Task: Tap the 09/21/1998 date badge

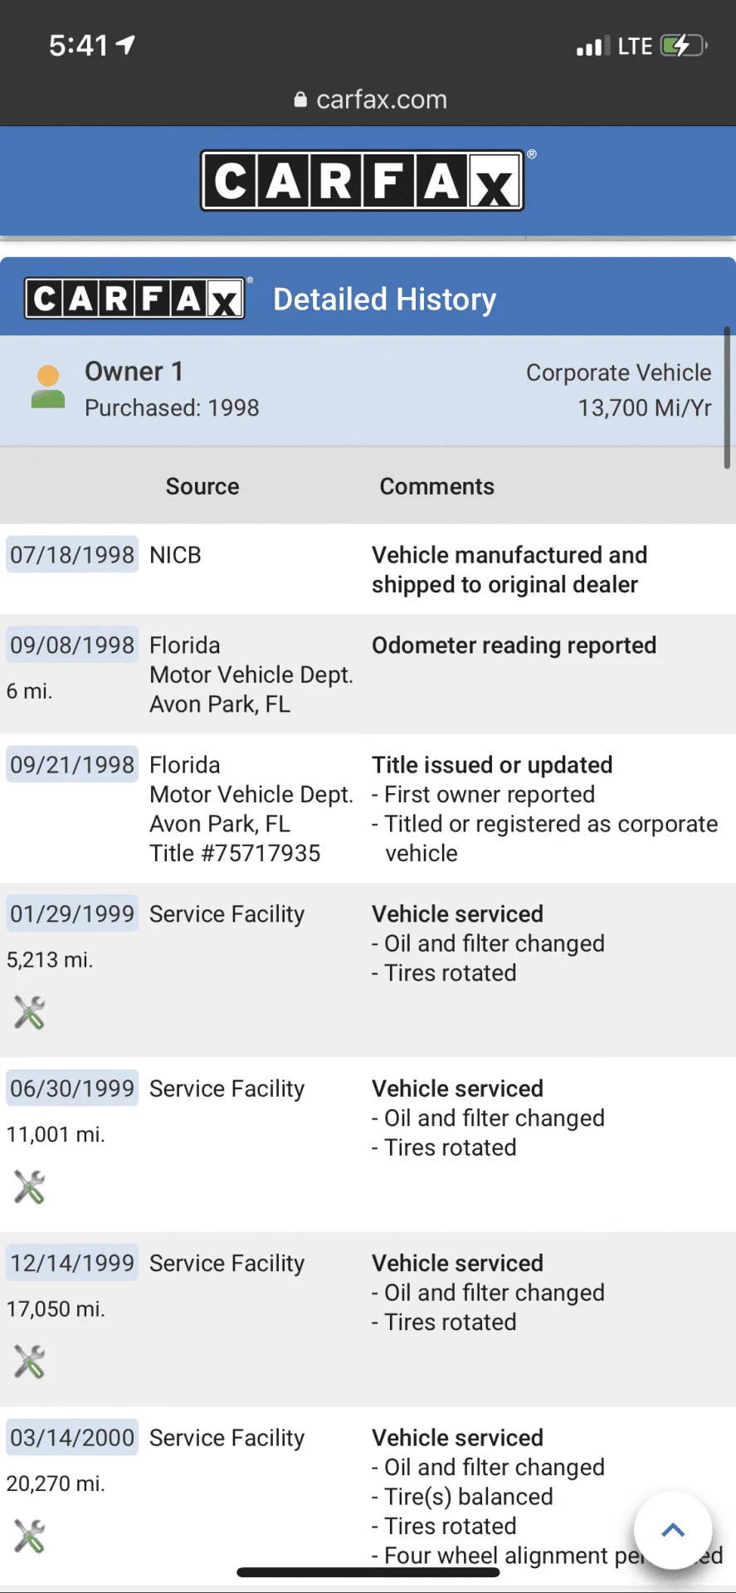Action: tap(72, 764)
